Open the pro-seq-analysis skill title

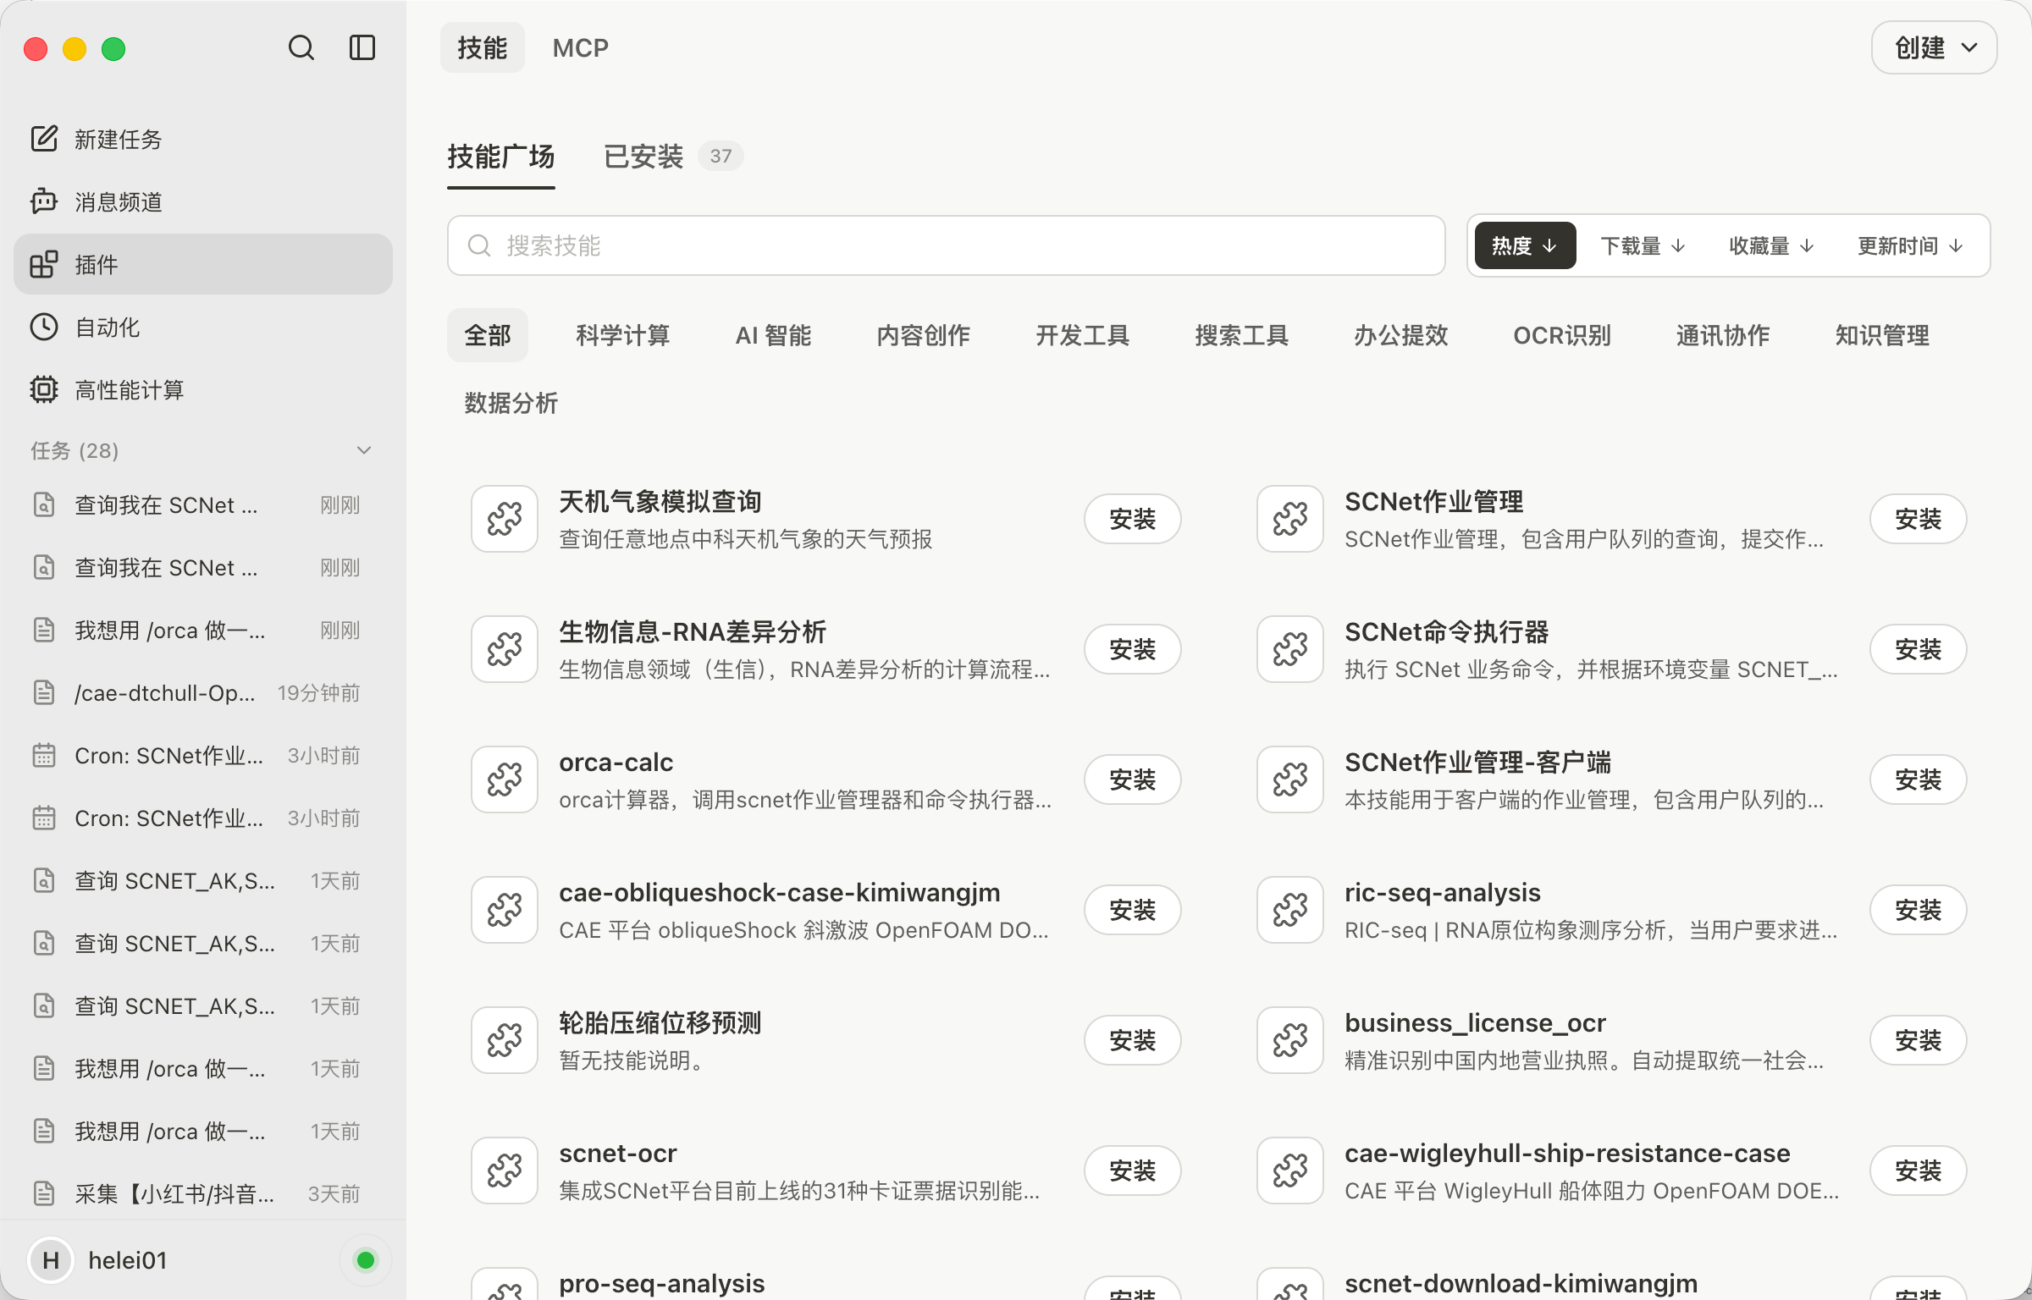pyautogui.click(x=662, y=1284)
